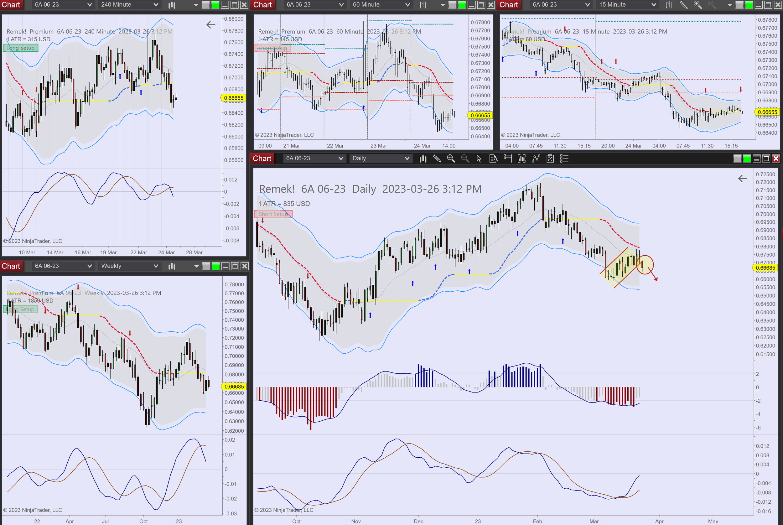This screenshot has height=525, width=783.
Task: Open the properties list icon in Daily toolbar
Action: pos(564,159)
